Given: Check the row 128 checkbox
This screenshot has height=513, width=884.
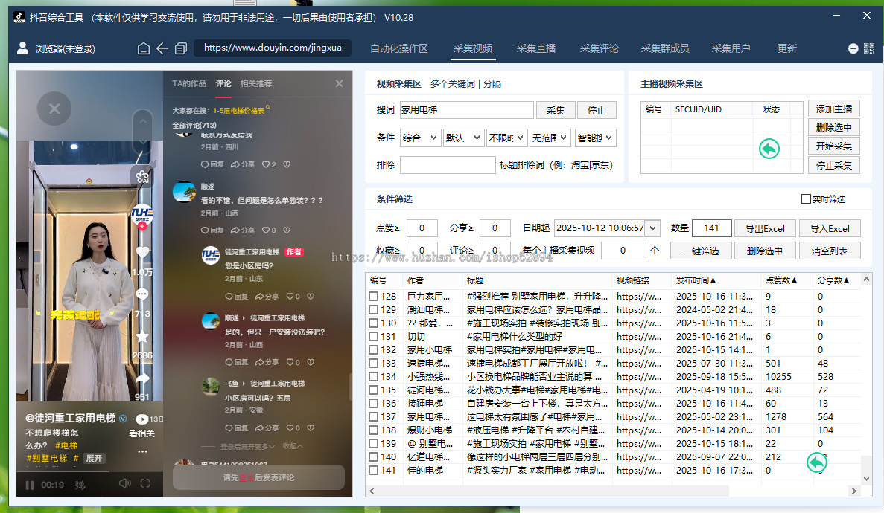Looking at the screenshot, I should click(x=373, y=296).
